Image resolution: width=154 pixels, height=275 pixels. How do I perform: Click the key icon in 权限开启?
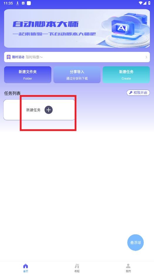point(131,93)
